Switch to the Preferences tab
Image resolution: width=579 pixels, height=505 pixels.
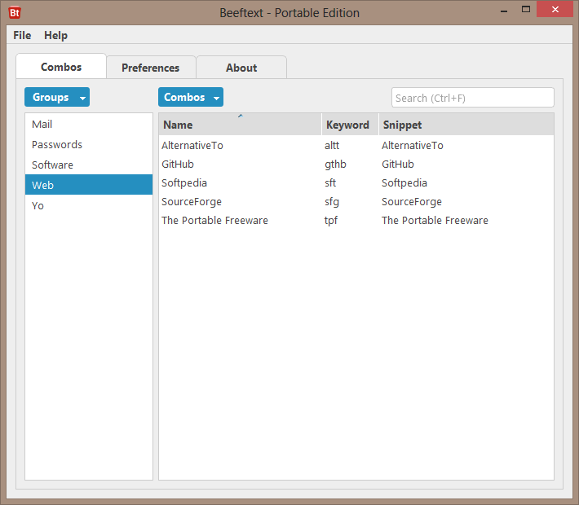pos(150,68)
